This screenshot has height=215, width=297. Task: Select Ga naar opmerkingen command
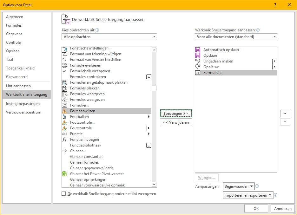[106, 179]
